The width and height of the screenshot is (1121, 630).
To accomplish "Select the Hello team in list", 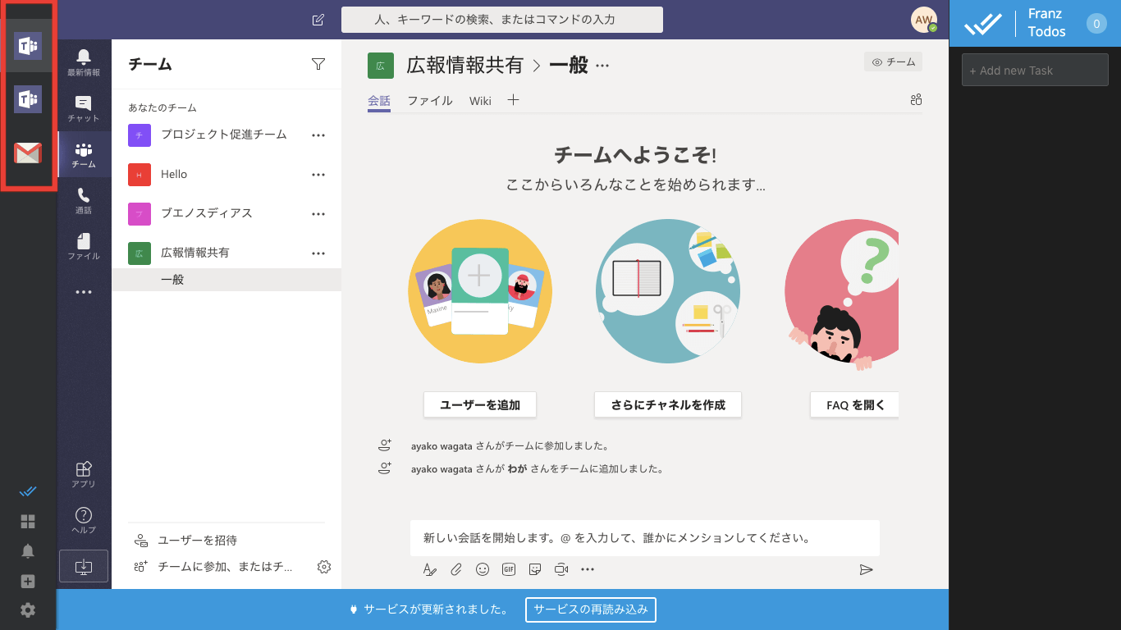I will coord(174,175).
